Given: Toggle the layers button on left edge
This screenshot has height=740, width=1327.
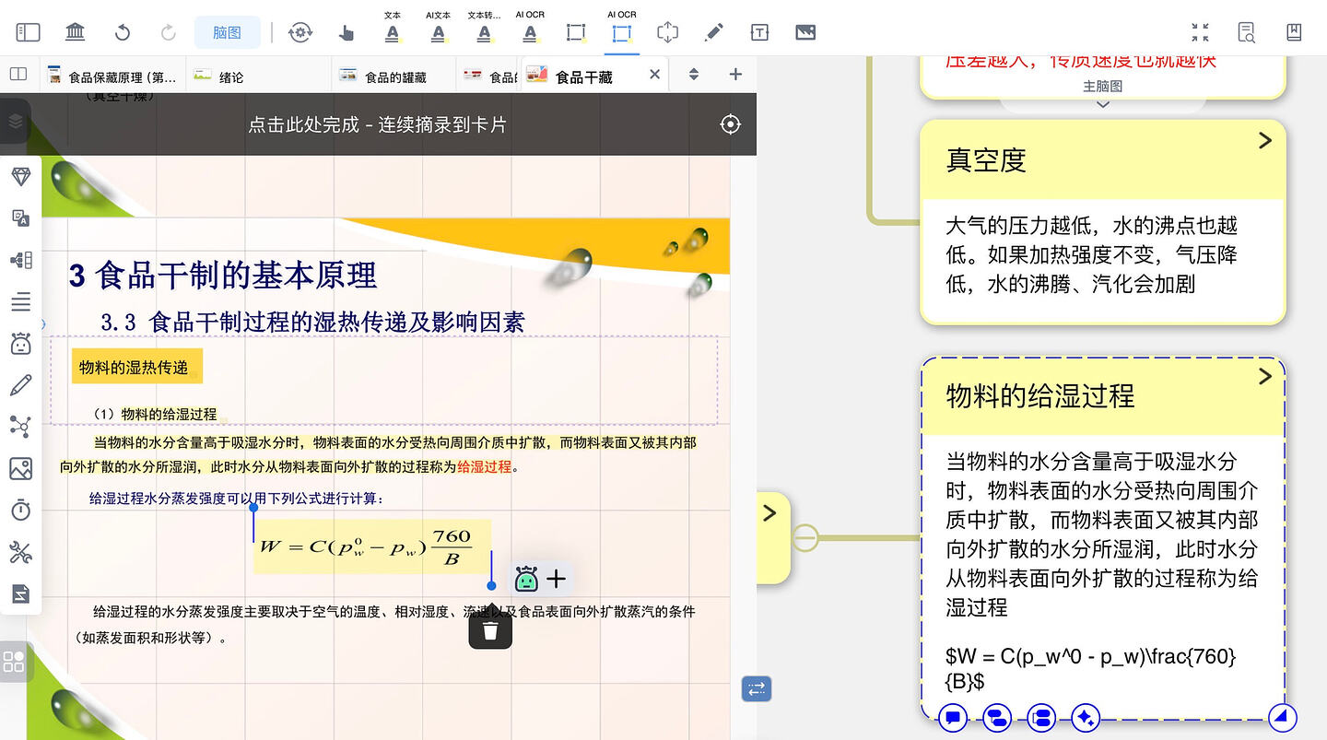Looking at the screenshot, I should pyautogui.click(x=15, y=121).
